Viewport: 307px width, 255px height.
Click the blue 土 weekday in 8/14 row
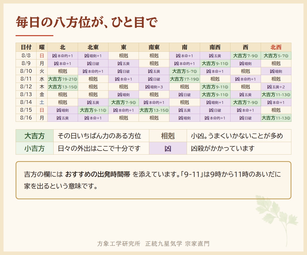pos(42,102)
